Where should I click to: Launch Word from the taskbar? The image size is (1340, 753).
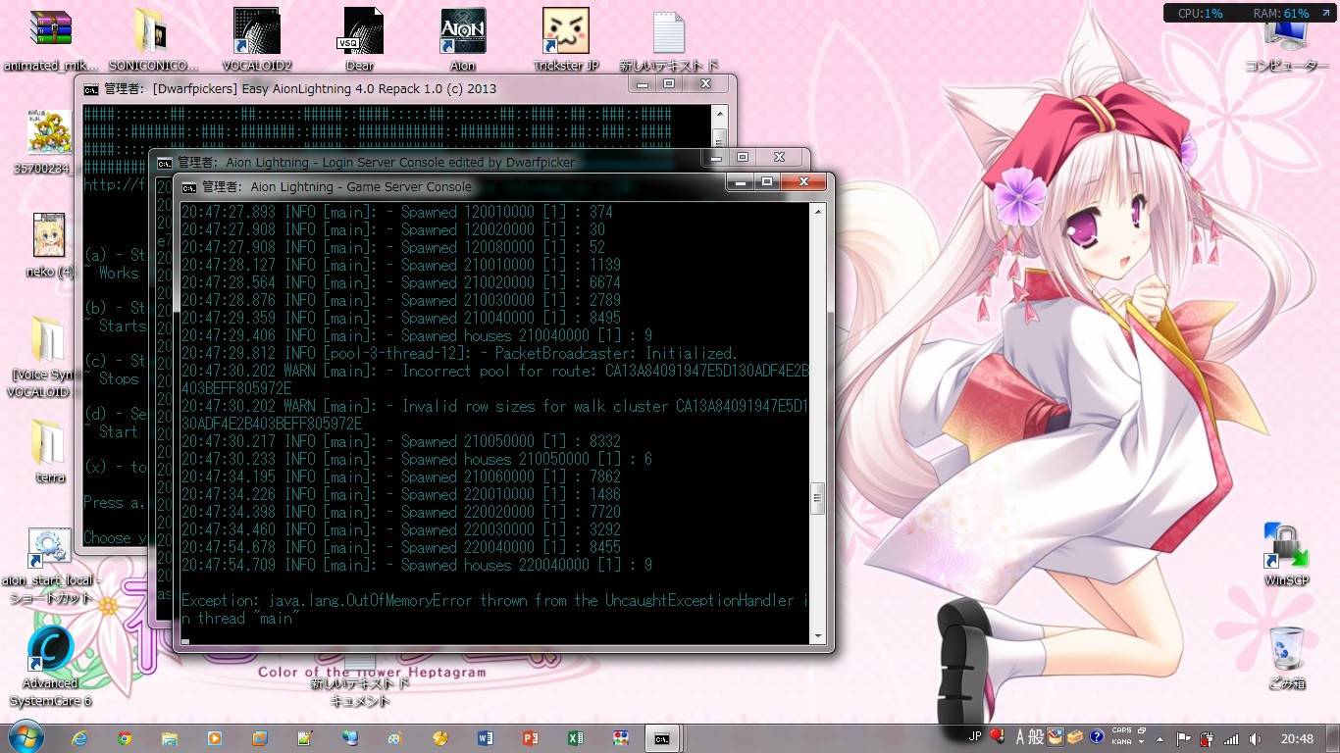point(486,738)
